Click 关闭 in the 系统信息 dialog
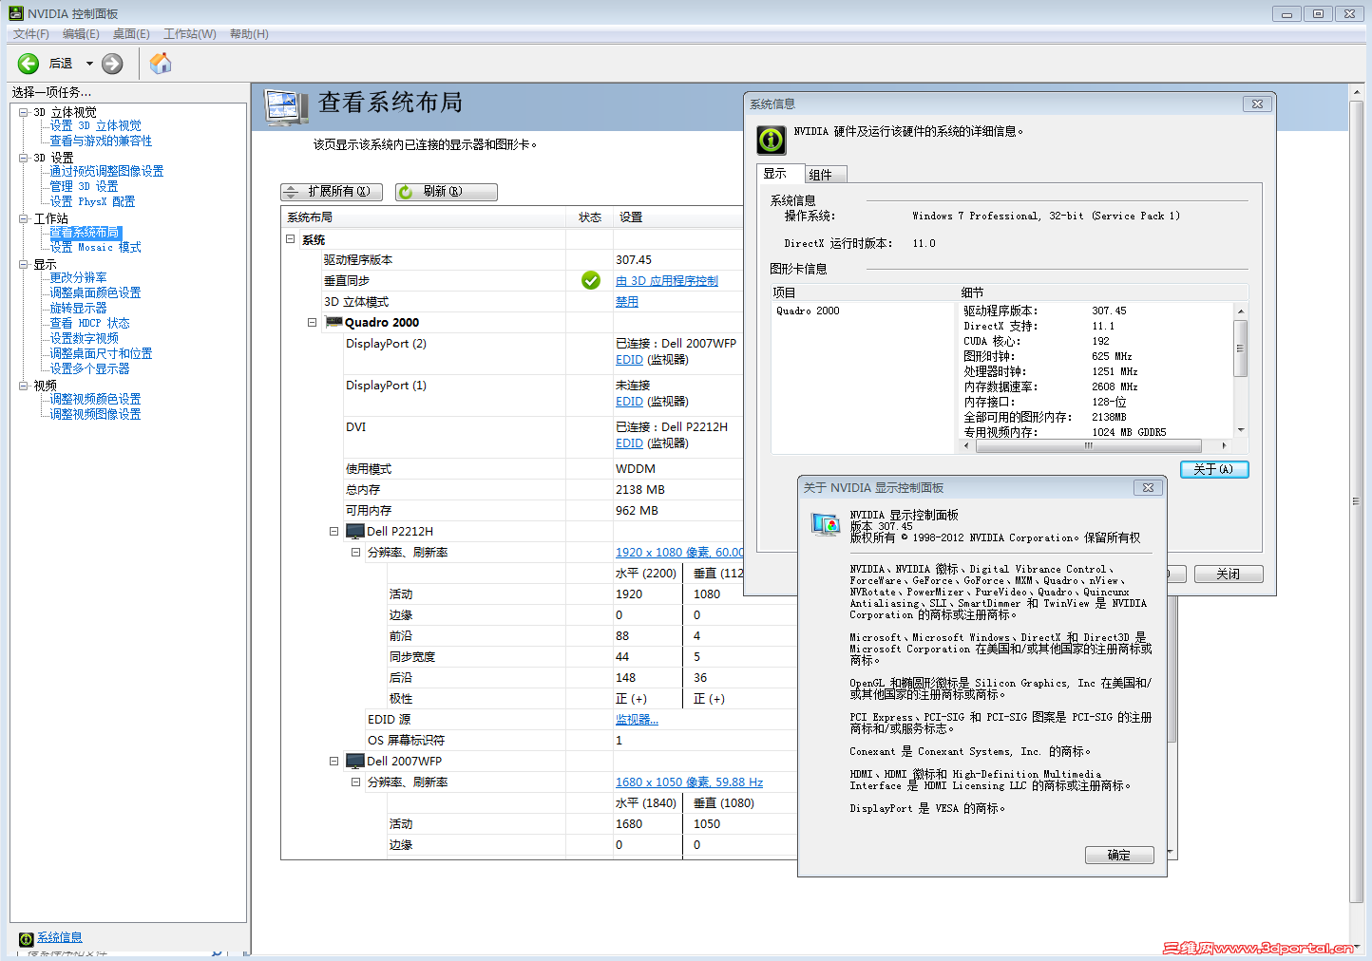This screenshot has height=961, width=1372. [1229, 574]
